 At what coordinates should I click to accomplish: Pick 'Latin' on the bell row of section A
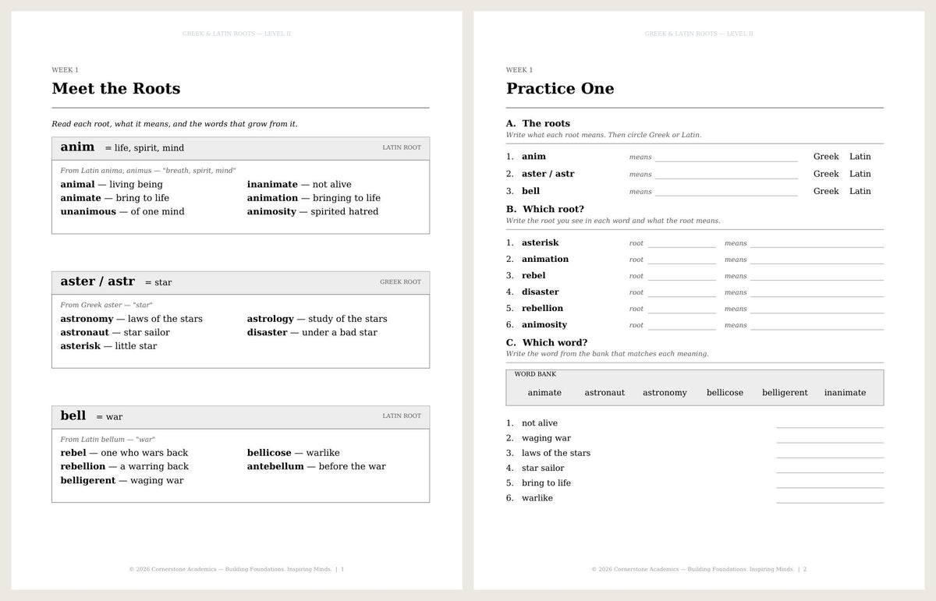click(x=860, y=191)
